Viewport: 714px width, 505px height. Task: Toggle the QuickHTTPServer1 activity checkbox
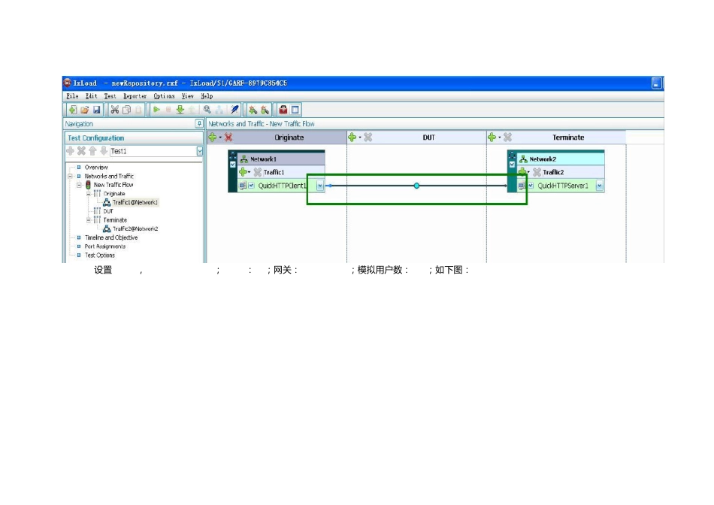[x=531, y=186]
